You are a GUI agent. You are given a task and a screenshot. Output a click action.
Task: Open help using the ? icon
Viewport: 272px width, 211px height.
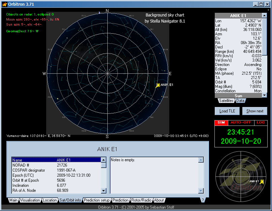(202, 200)
